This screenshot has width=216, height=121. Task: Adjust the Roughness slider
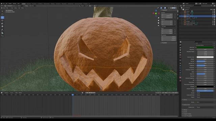click(205, 66)
